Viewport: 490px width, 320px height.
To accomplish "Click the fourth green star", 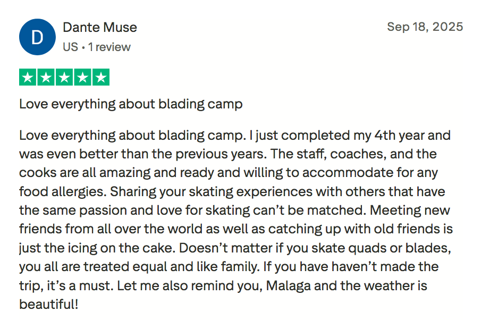I will [x=82, y=78].
